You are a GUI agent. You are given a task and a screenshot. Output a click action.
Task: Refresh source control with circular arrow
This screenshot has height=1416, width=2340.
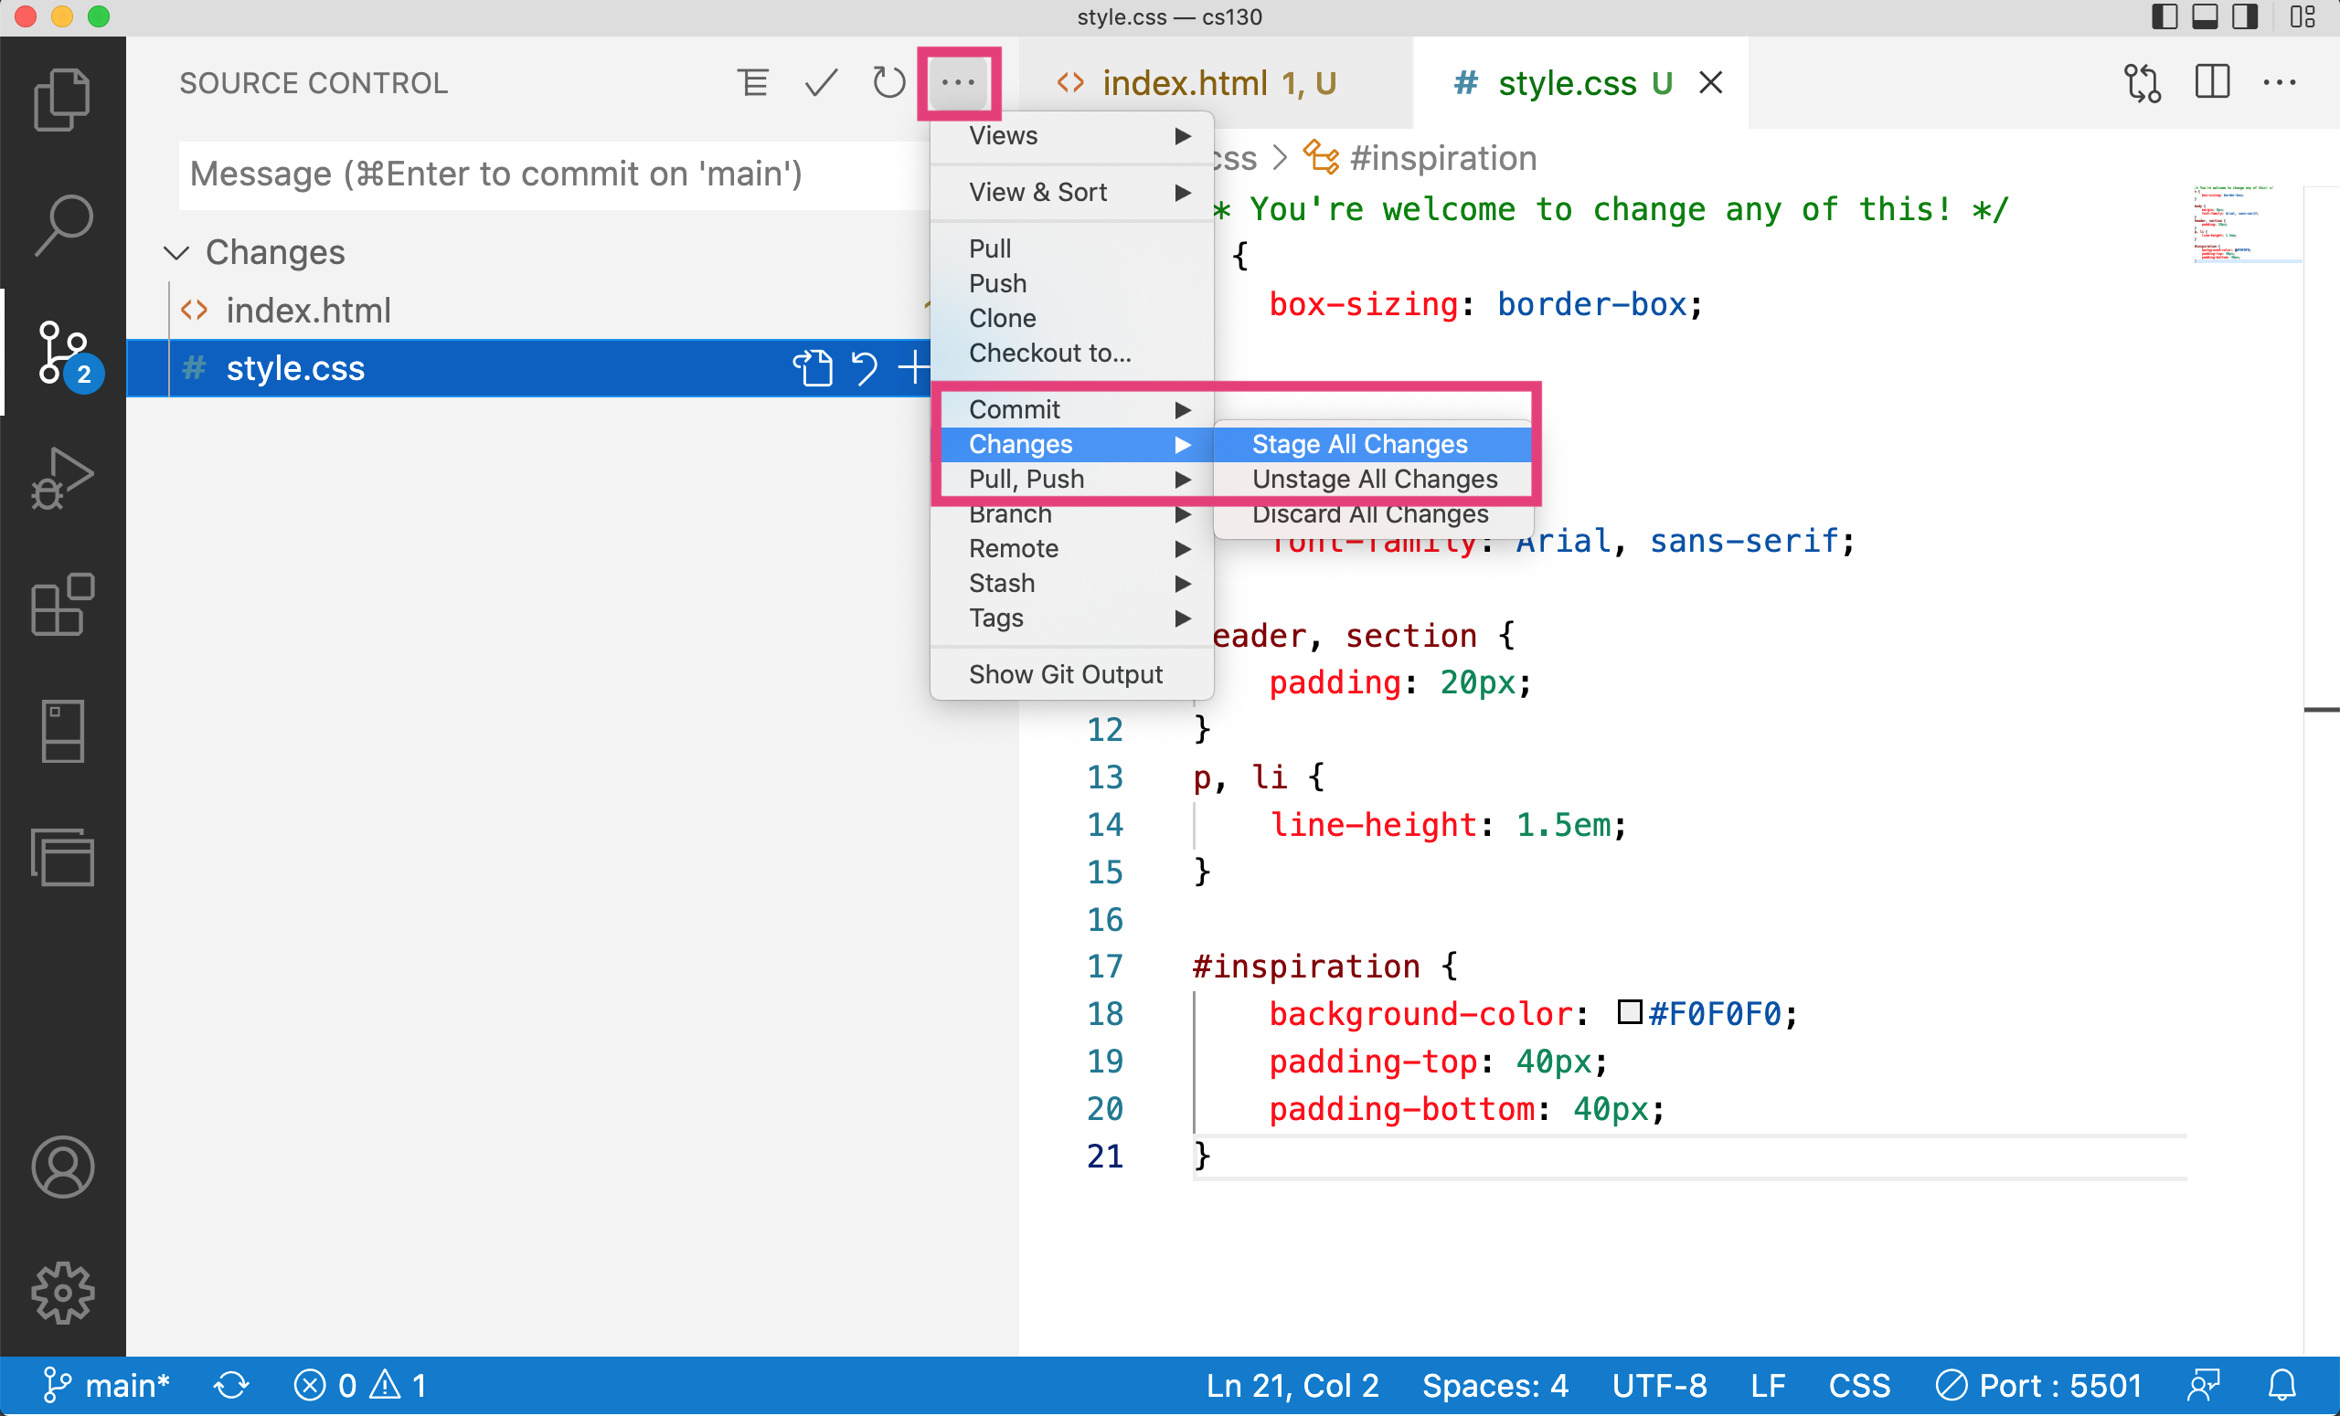pos(888,83)
